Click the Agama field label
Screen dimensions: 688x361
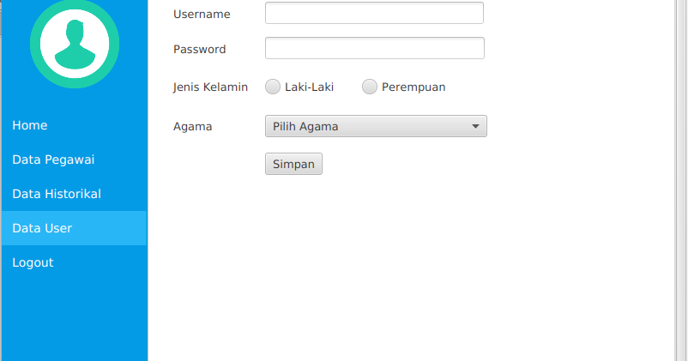point(193,127)
